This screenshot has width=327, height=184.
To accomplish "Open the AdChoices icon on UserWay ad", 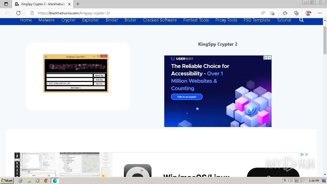I will pos(265,57).
